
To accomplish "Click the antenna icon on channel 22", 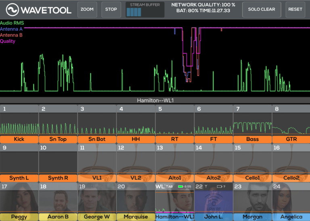I will [x=207, y=186].
